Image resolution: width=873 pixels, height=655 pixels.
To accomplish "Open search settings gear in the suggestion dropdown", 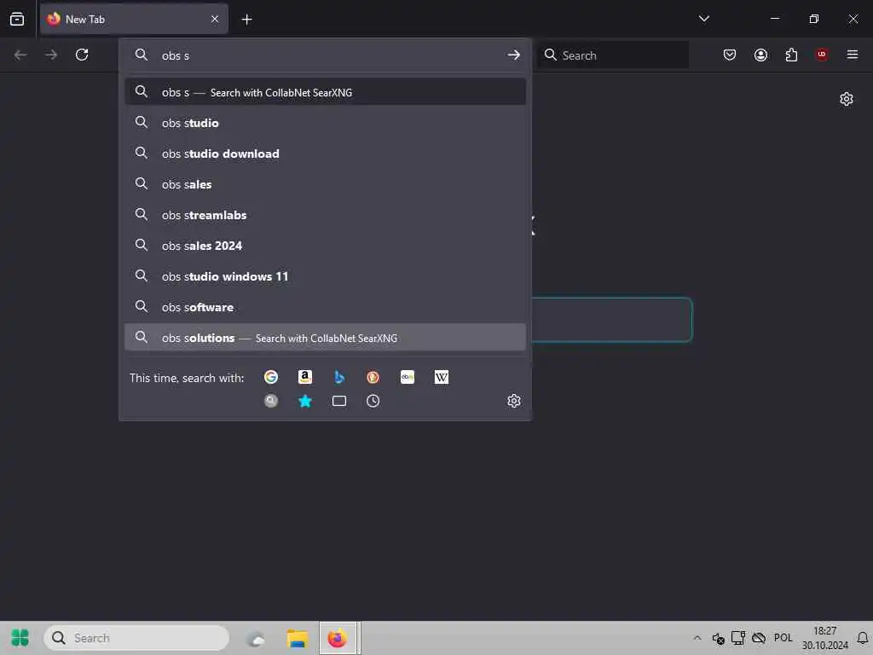I will click(513, 401).
